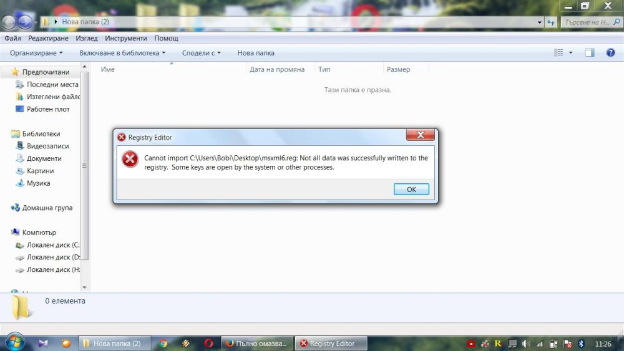Switch to Нова папка (2) taskbar window
624x351 pixels.
point(115,344)
